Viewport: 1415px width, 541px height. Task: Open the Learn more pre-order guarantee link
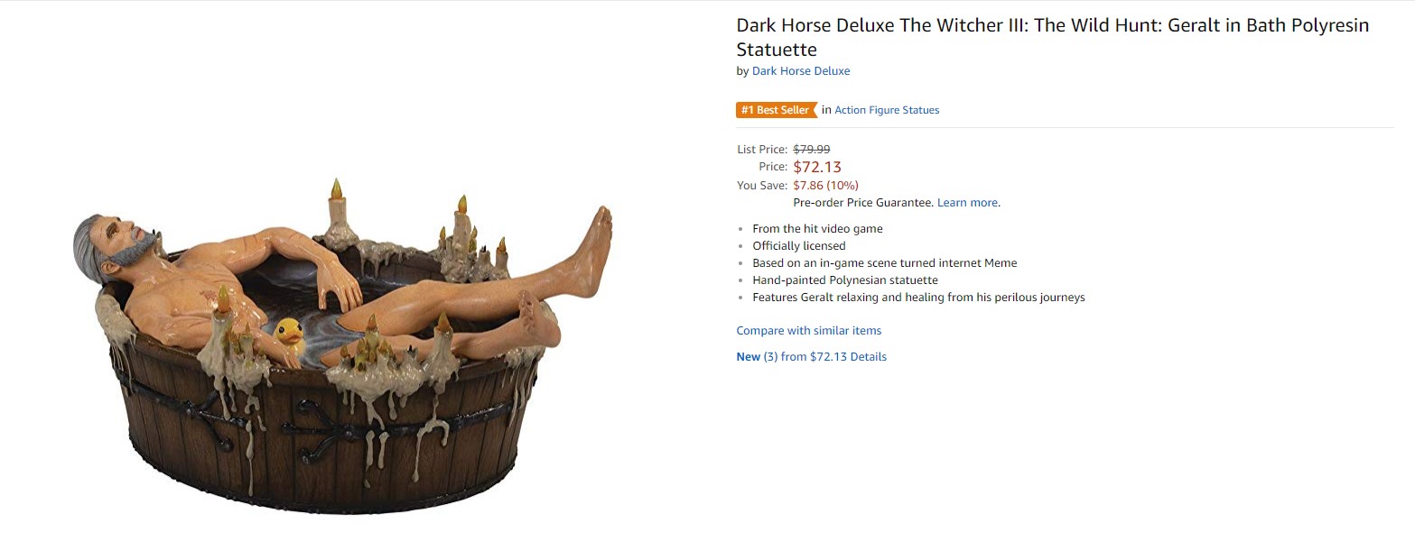(967, 203)
